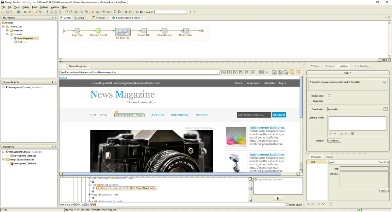Click the plus add variable icon below Variables list

click(x=308, y=204)
